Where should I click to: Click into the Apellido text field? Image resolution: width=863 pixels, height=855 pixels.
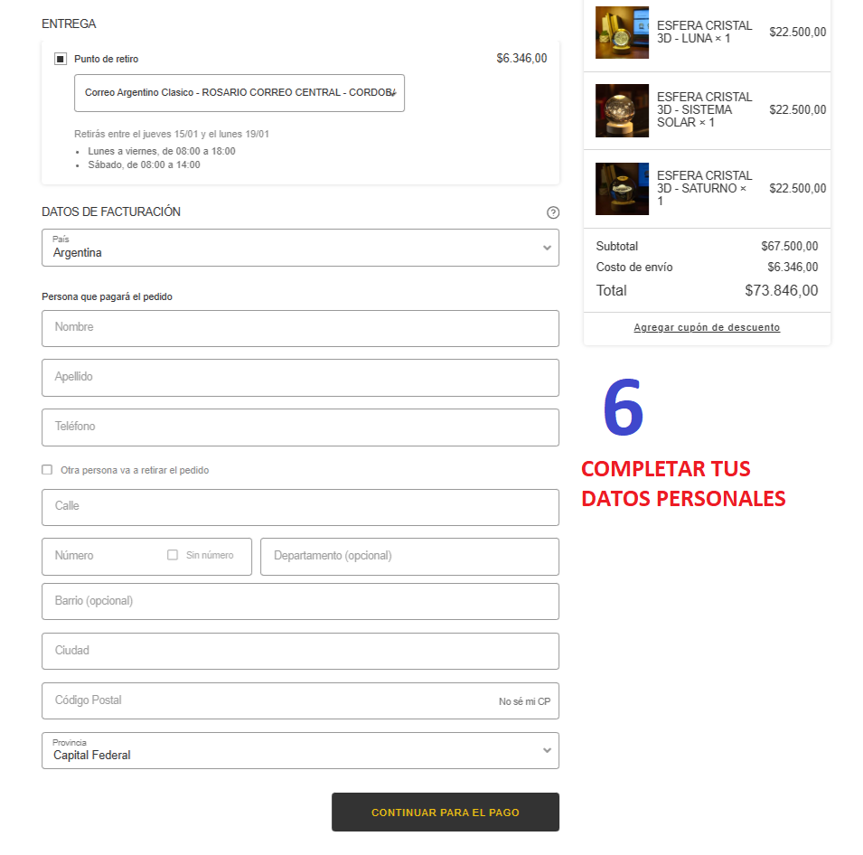[x=300, y=378]
